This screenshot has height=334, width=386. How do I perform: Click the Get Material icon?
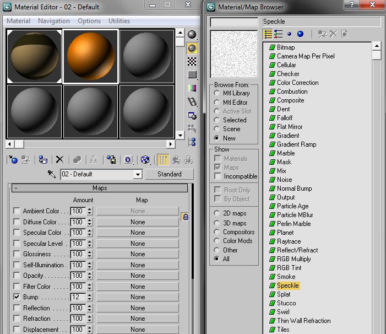click(x=13, y=160)
